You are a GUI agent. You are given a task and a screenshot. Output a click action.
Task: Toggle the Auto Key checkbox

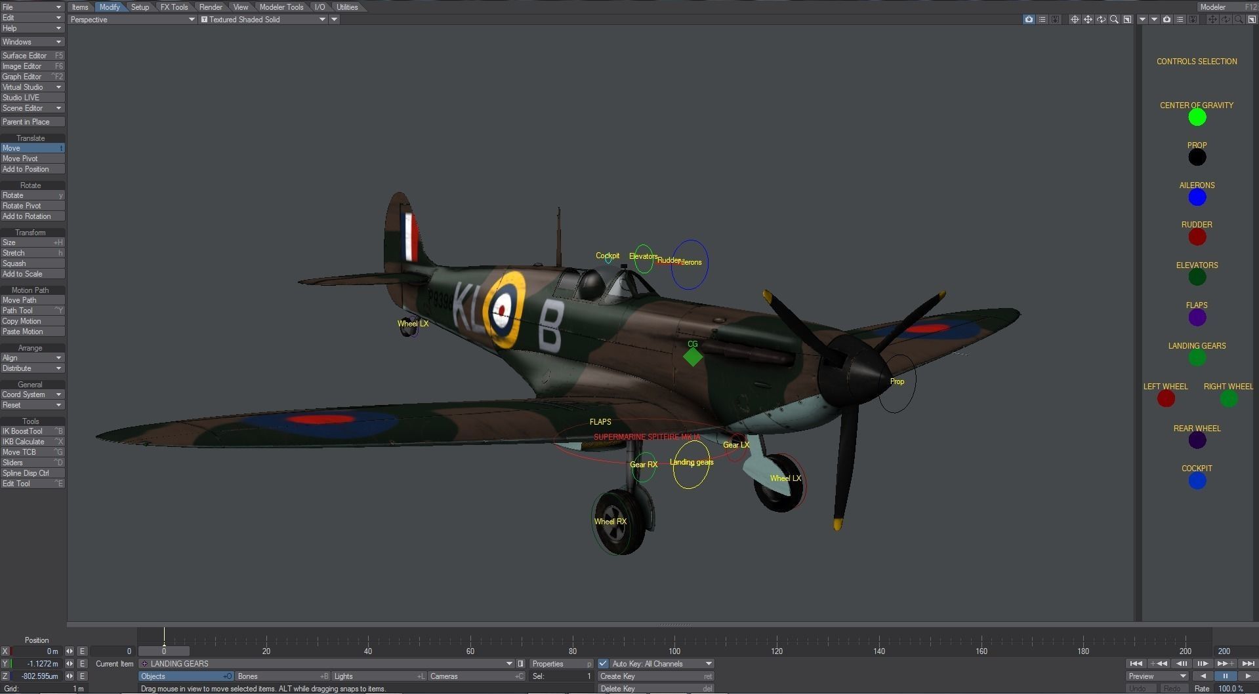(603, 664)
